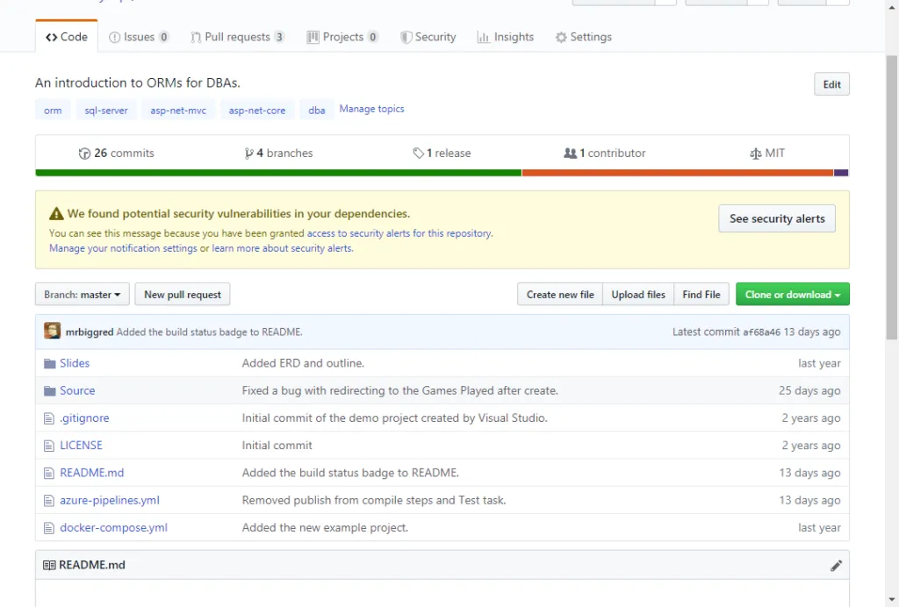Viewport: 899px width, 607px height.
Task: Click the LICENSE file icon
Action: 49,446
